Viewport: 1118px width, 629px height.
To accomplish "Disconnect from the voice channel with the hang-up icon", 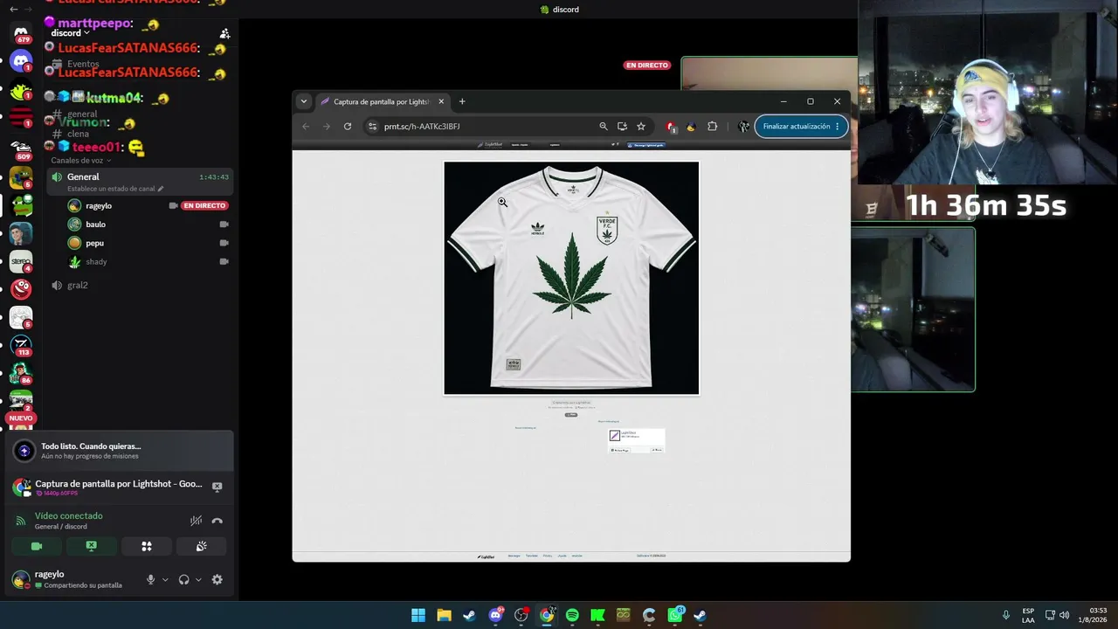I will pos(217,521).
